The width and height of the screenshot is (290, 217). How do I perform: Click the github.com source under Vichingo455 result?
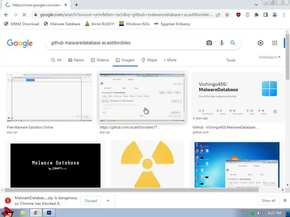click(x=201, y=132)
